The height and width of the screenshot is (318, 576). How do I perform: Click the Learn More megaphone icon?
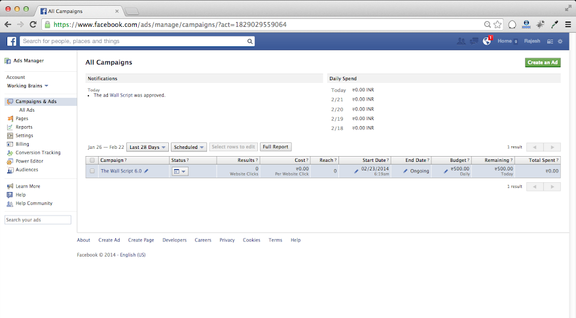point(10,187)
